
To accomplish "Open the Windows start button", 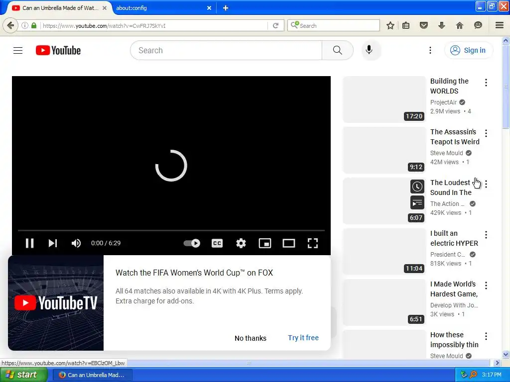I will tap(24, 375).
